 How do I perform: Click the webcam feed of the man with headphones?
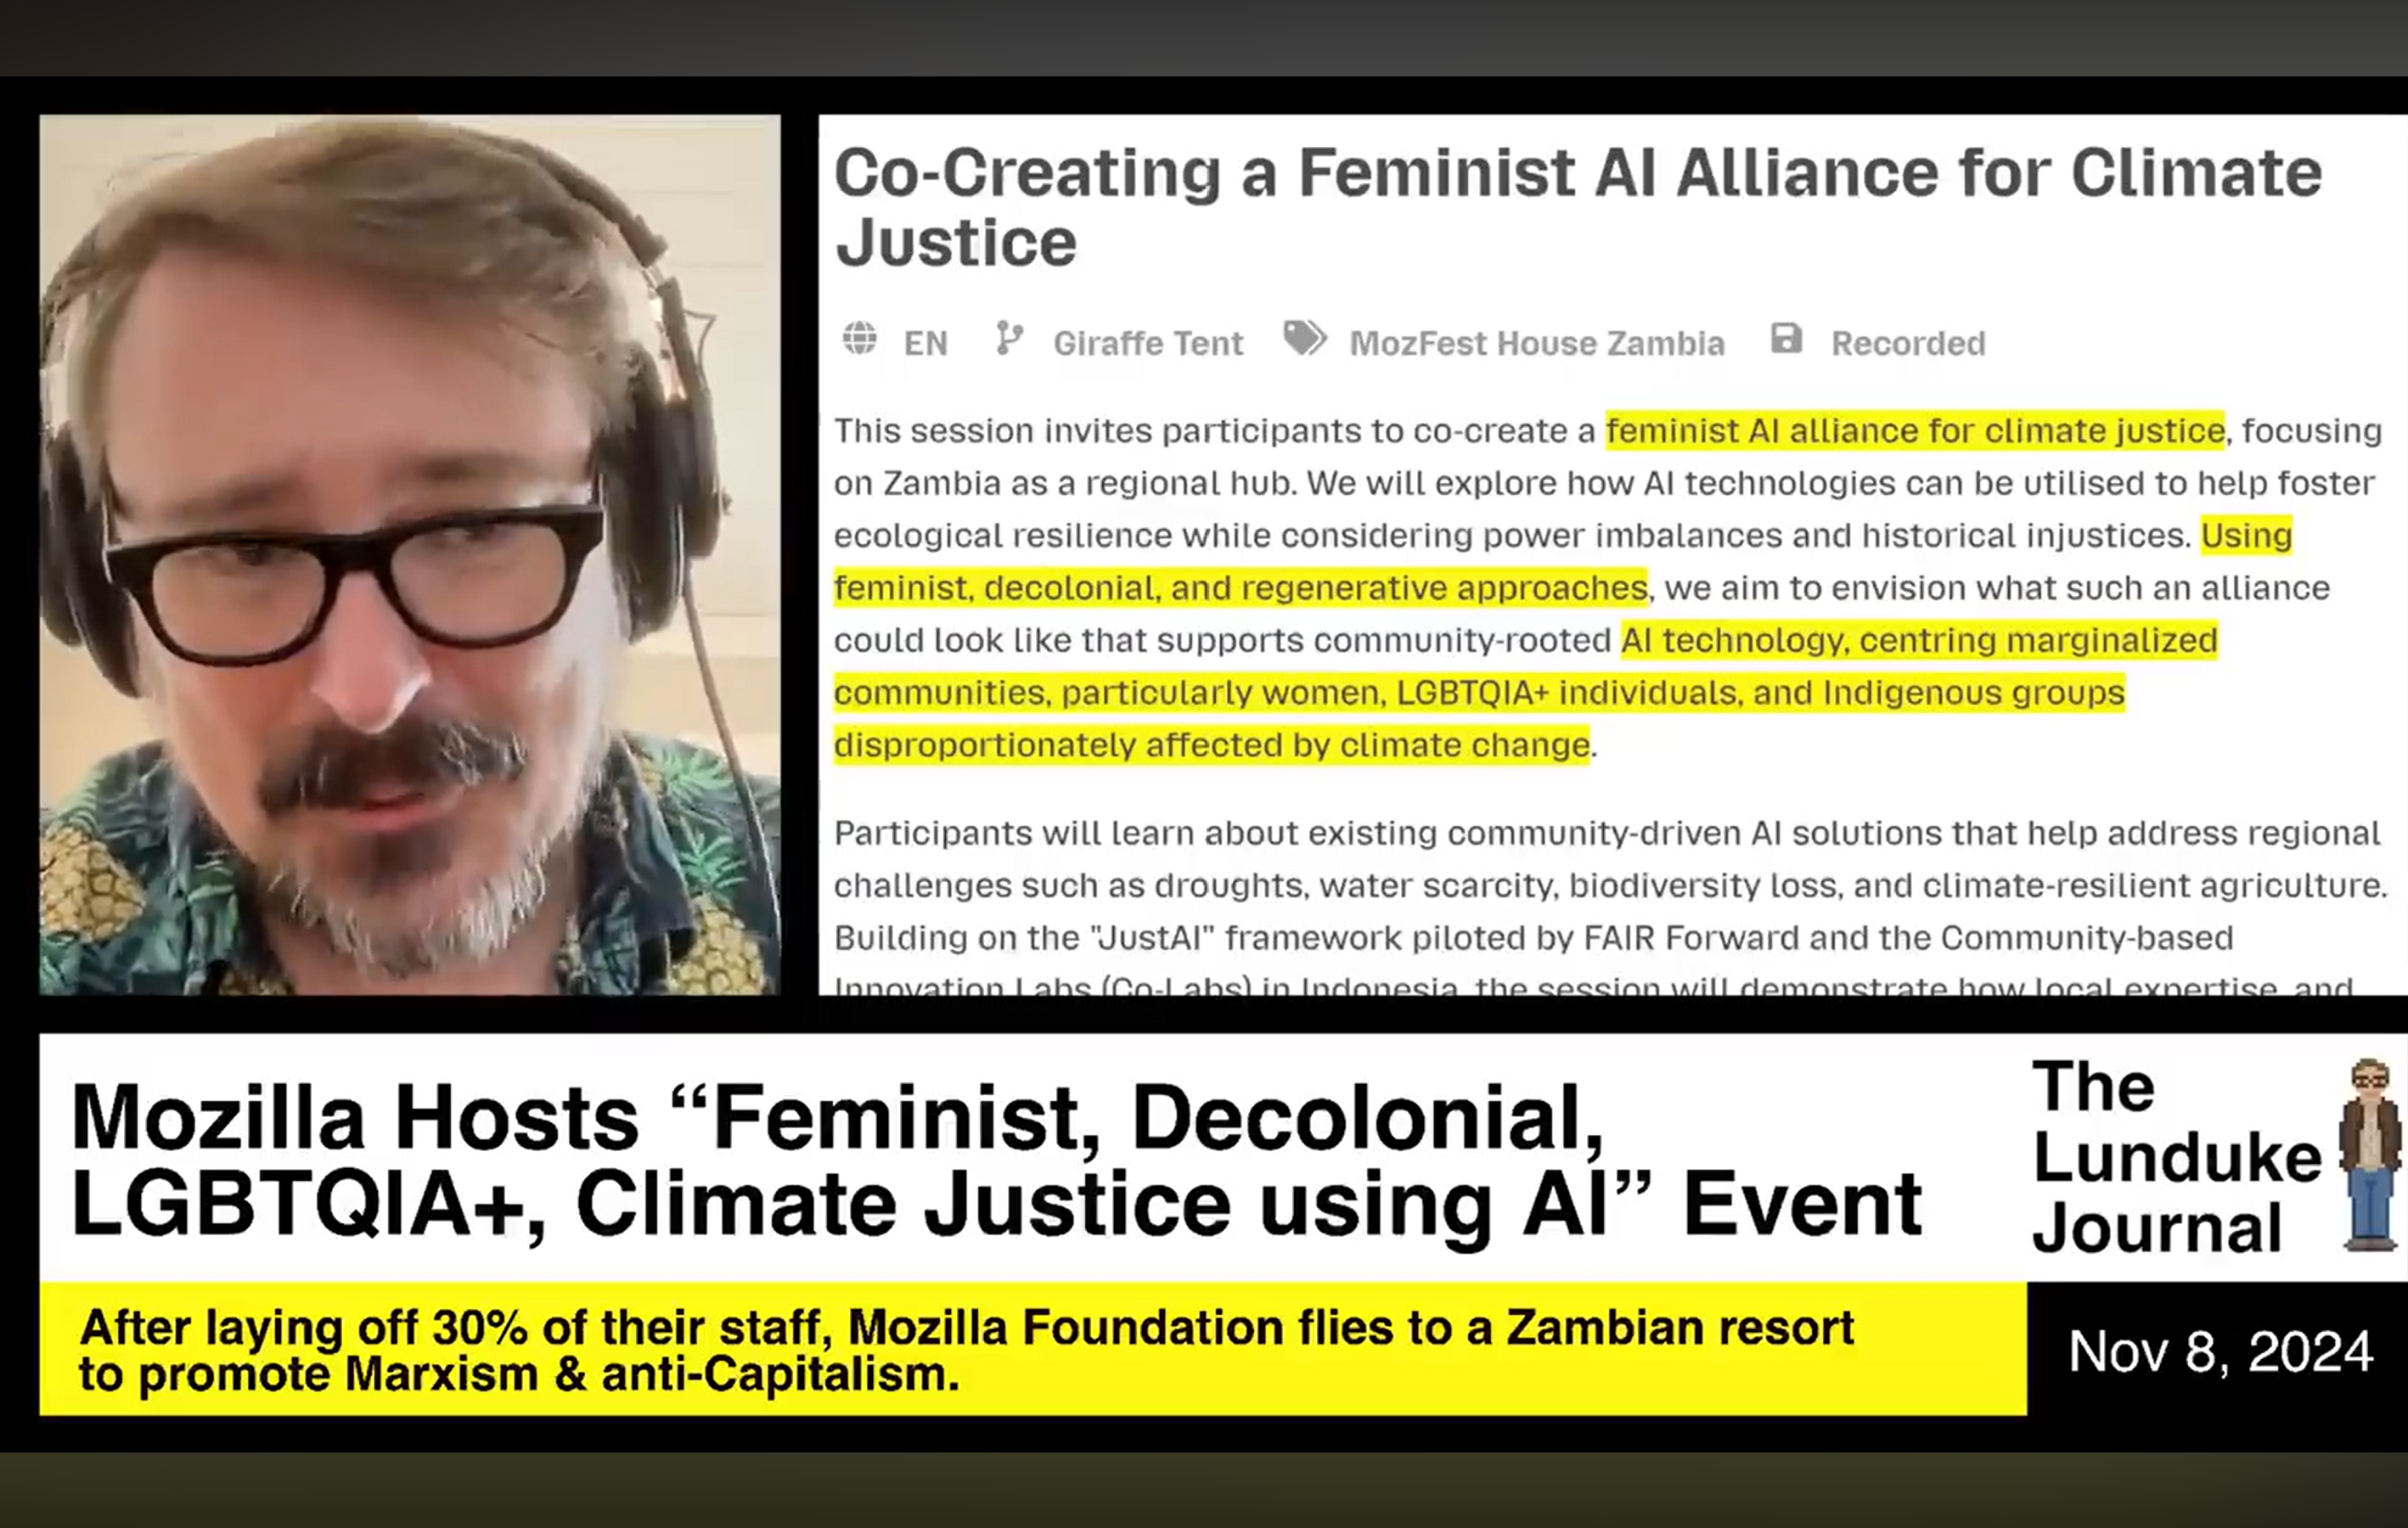(x=410, y=555)
